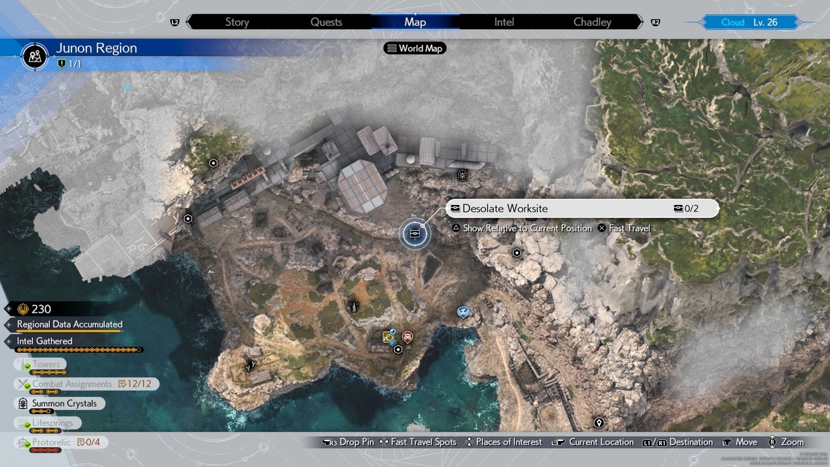
Task: Select the Desolate Worksite treasure marker
Action: pos(415,234)
